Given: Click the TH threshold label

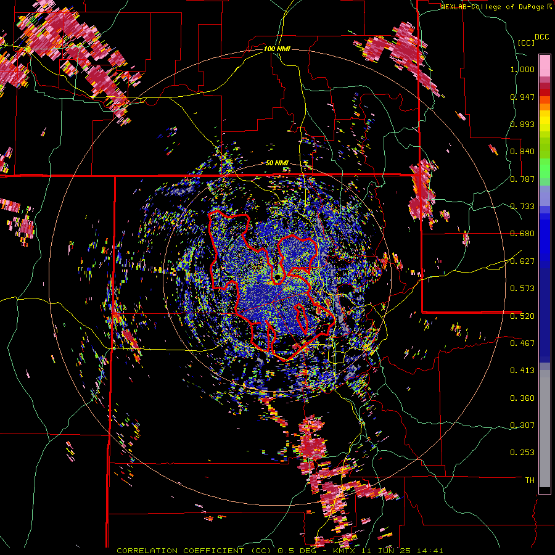Looking at the screenshot, I should [x=530, y=480].
